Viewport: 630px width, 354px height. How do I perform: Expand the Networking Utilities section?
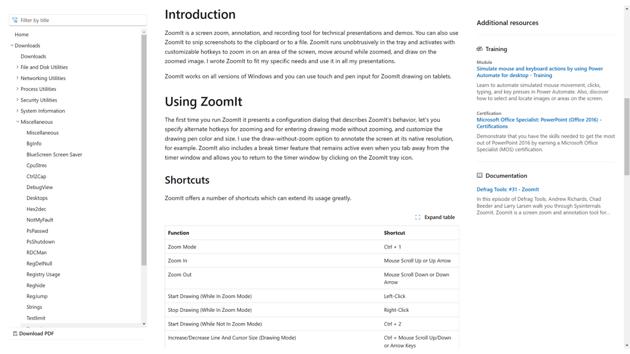[18, 78]
